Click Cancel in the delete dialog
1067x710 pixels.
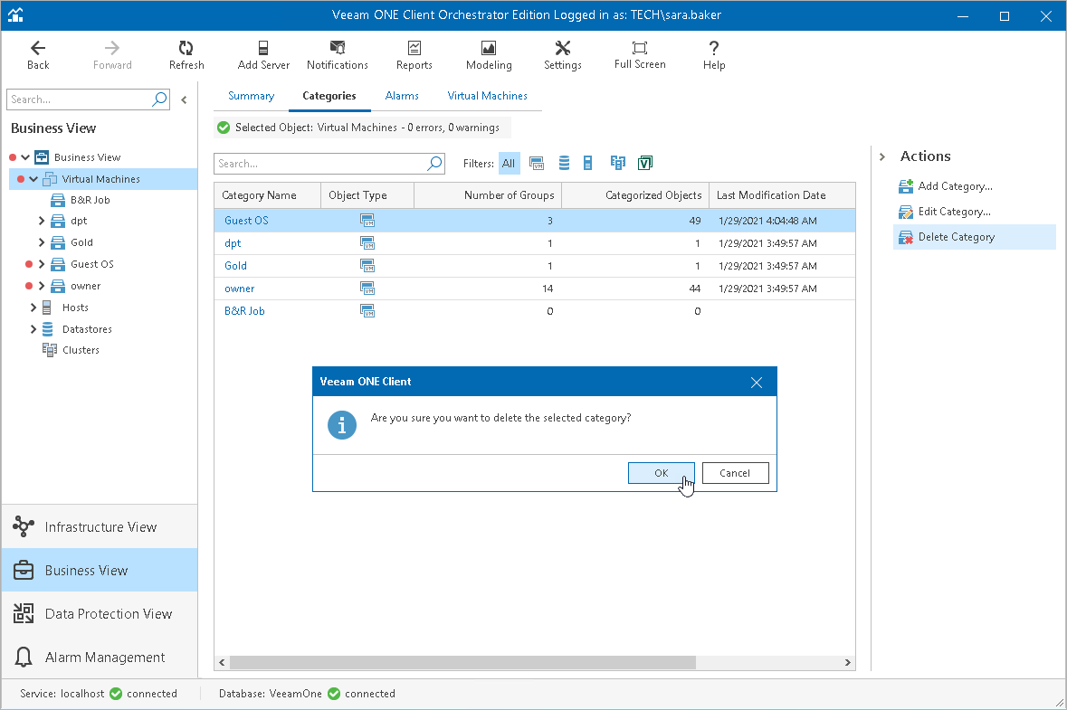[735, 473]
